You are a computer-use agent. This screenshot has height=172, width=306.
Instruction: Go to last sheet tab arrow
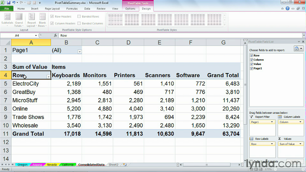(x=13, y=165)
